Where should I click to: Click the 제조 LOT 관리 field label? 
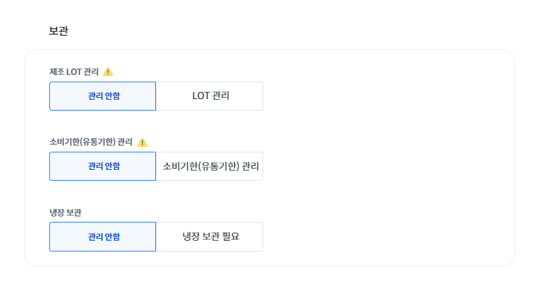[x=74, y=72]
